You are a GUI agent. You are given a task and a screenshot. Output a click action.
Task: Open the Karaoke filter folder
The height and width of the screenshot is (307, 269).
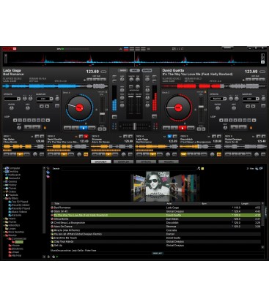coord(15,216)
